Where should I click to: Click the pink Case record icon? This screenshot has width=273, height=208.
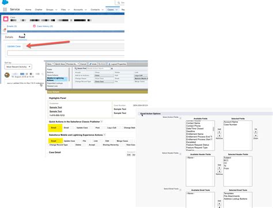6,19
